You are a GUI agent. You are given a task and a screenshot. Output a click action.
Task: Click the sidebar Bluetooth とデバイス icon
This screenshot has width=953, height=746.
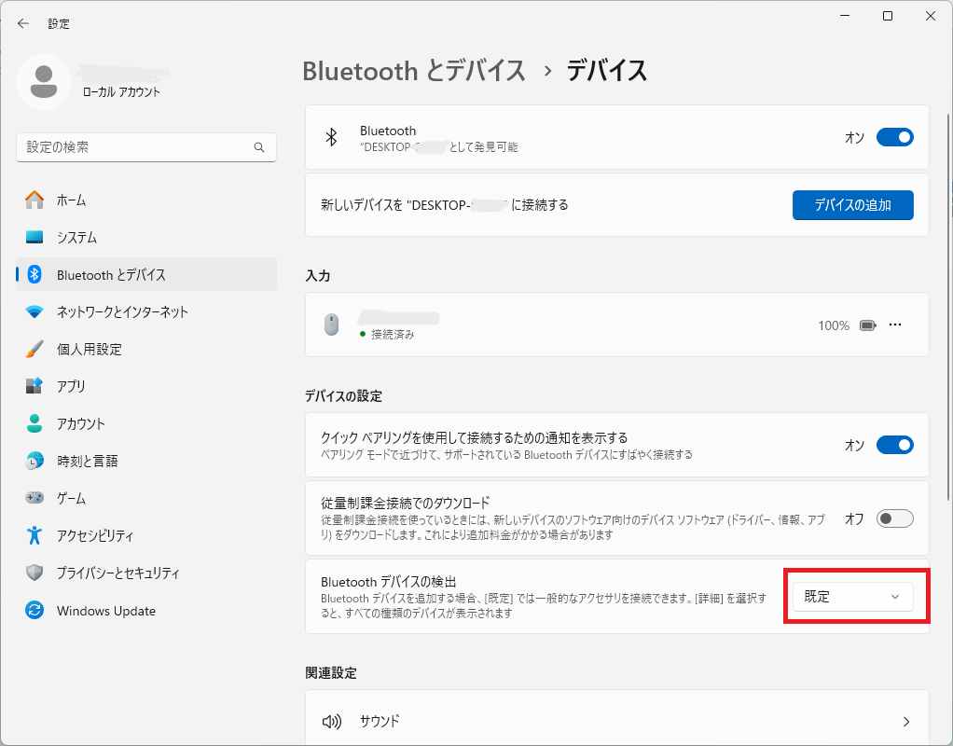tap(35, 275)
